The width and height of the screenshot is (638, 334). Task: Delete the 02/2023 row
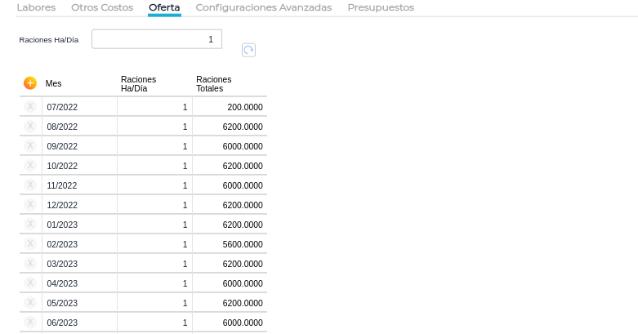coord(30,243)
